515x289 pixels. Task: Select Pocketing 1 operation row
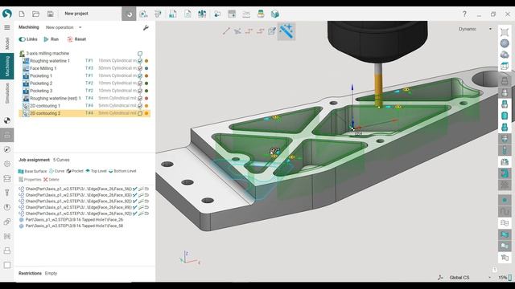84,76
